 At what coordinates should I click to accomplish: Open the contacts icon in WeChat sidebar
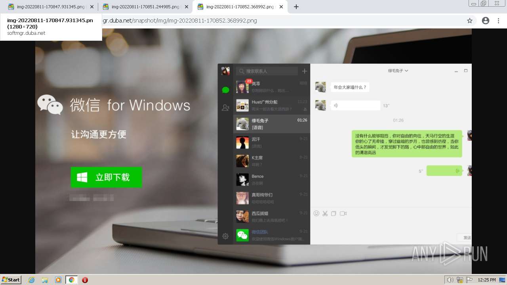coord(225,107)
